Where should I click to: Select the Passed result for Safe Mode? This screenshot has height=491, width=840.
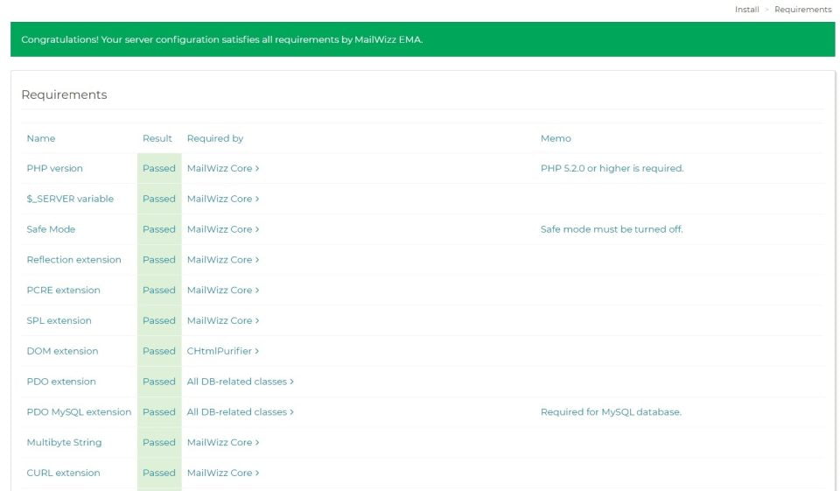pyautogui.click(x=159, y=229)
